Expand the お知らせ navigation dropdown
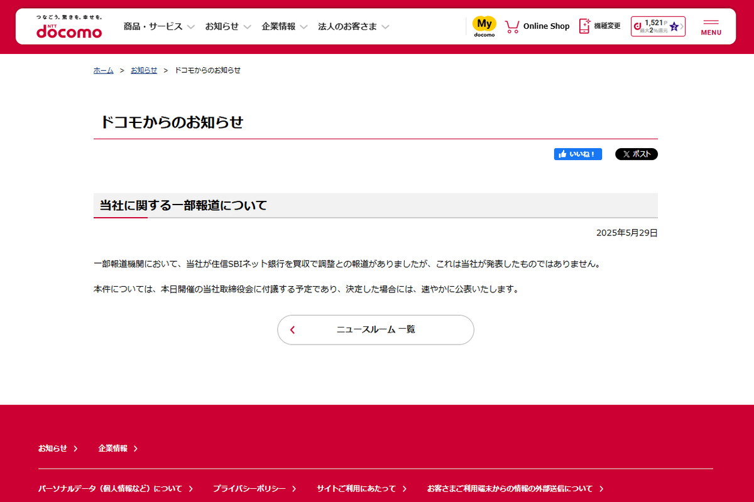Screen dimensions: 754x502 point(223,26)
